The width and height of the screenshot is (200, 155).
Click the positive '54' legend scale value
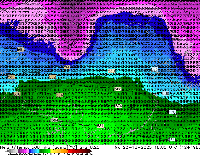(91, 154)
